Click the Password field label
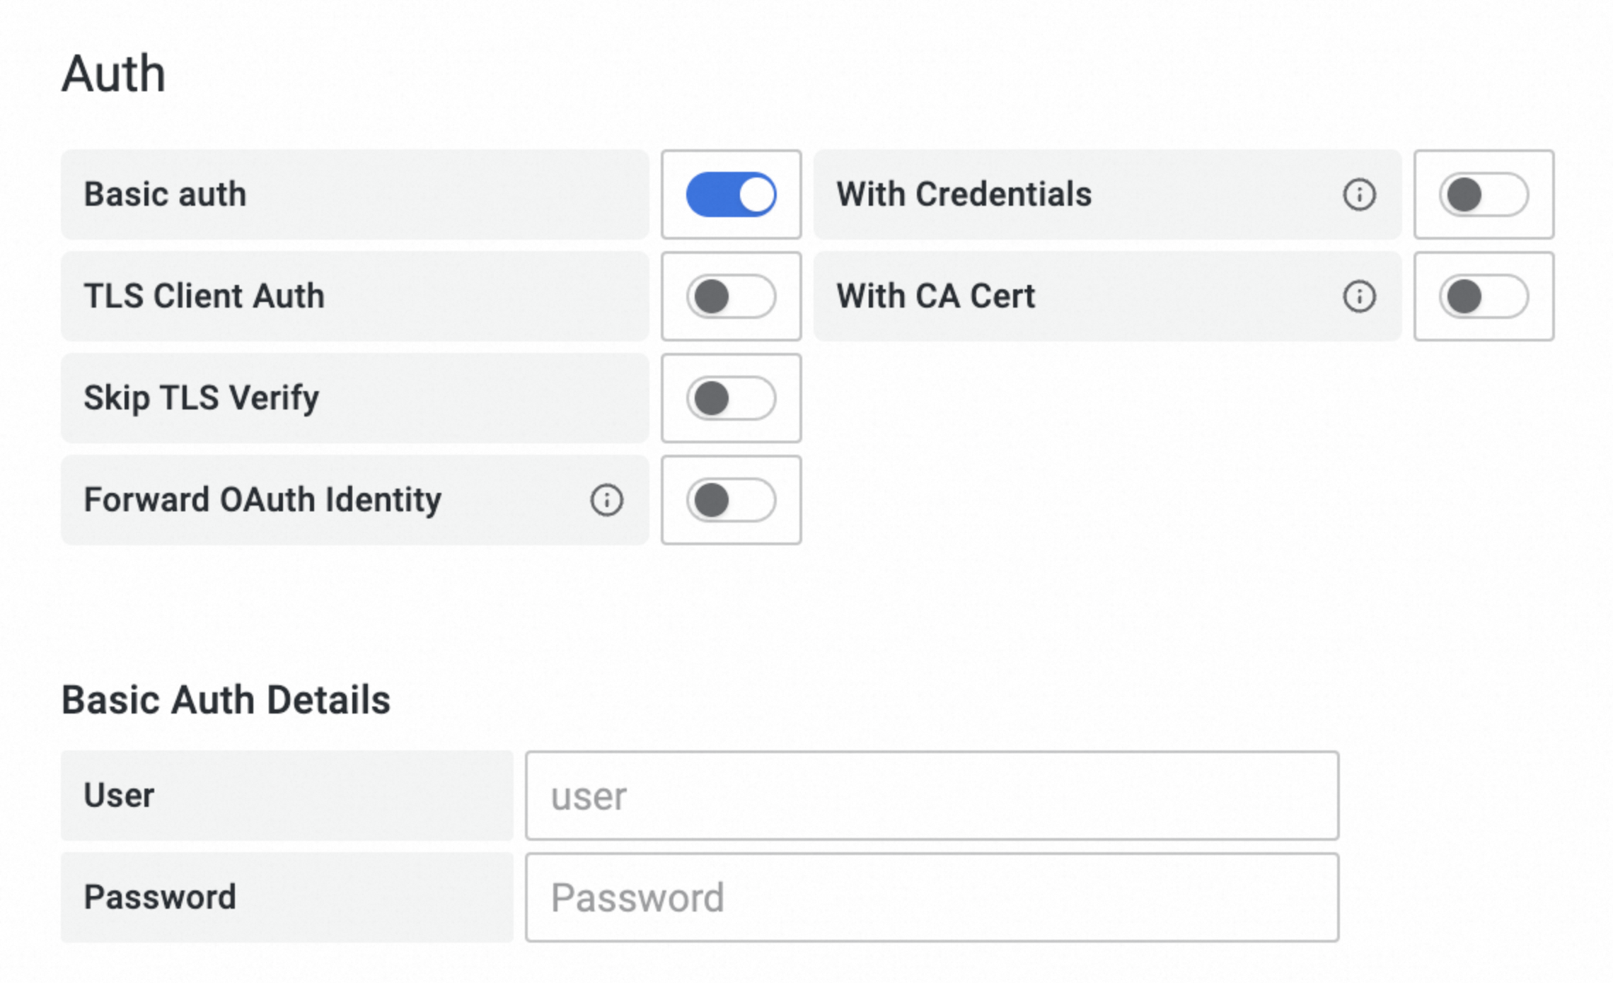Image resolution: width=1613 pixels, height=983 pixels. (x=160, y=897)
